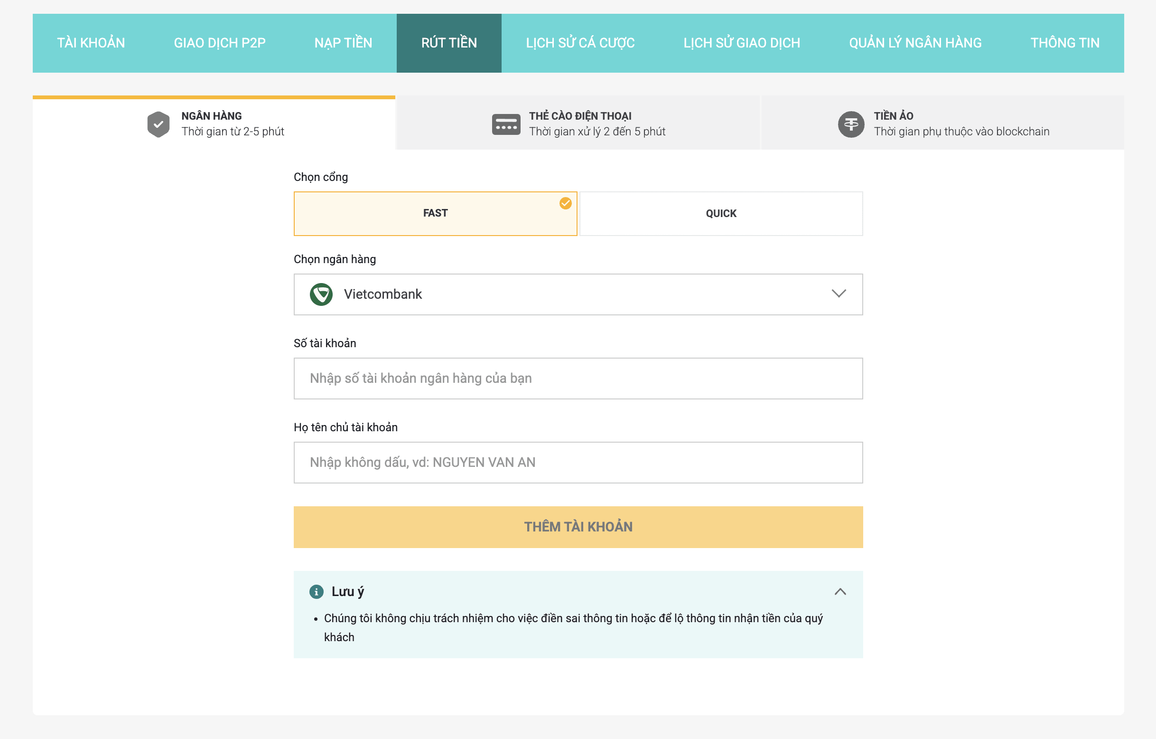Click the Chọn ngân hàng label
1156x739 pixels.
click(x=335, y=259)
